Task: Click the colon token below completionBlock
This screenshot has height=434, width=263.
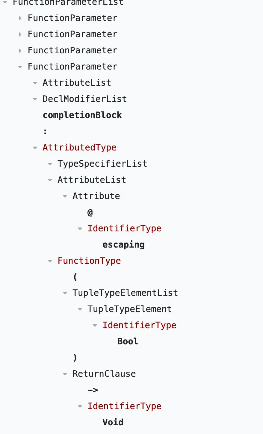Action: coord(45,131)
